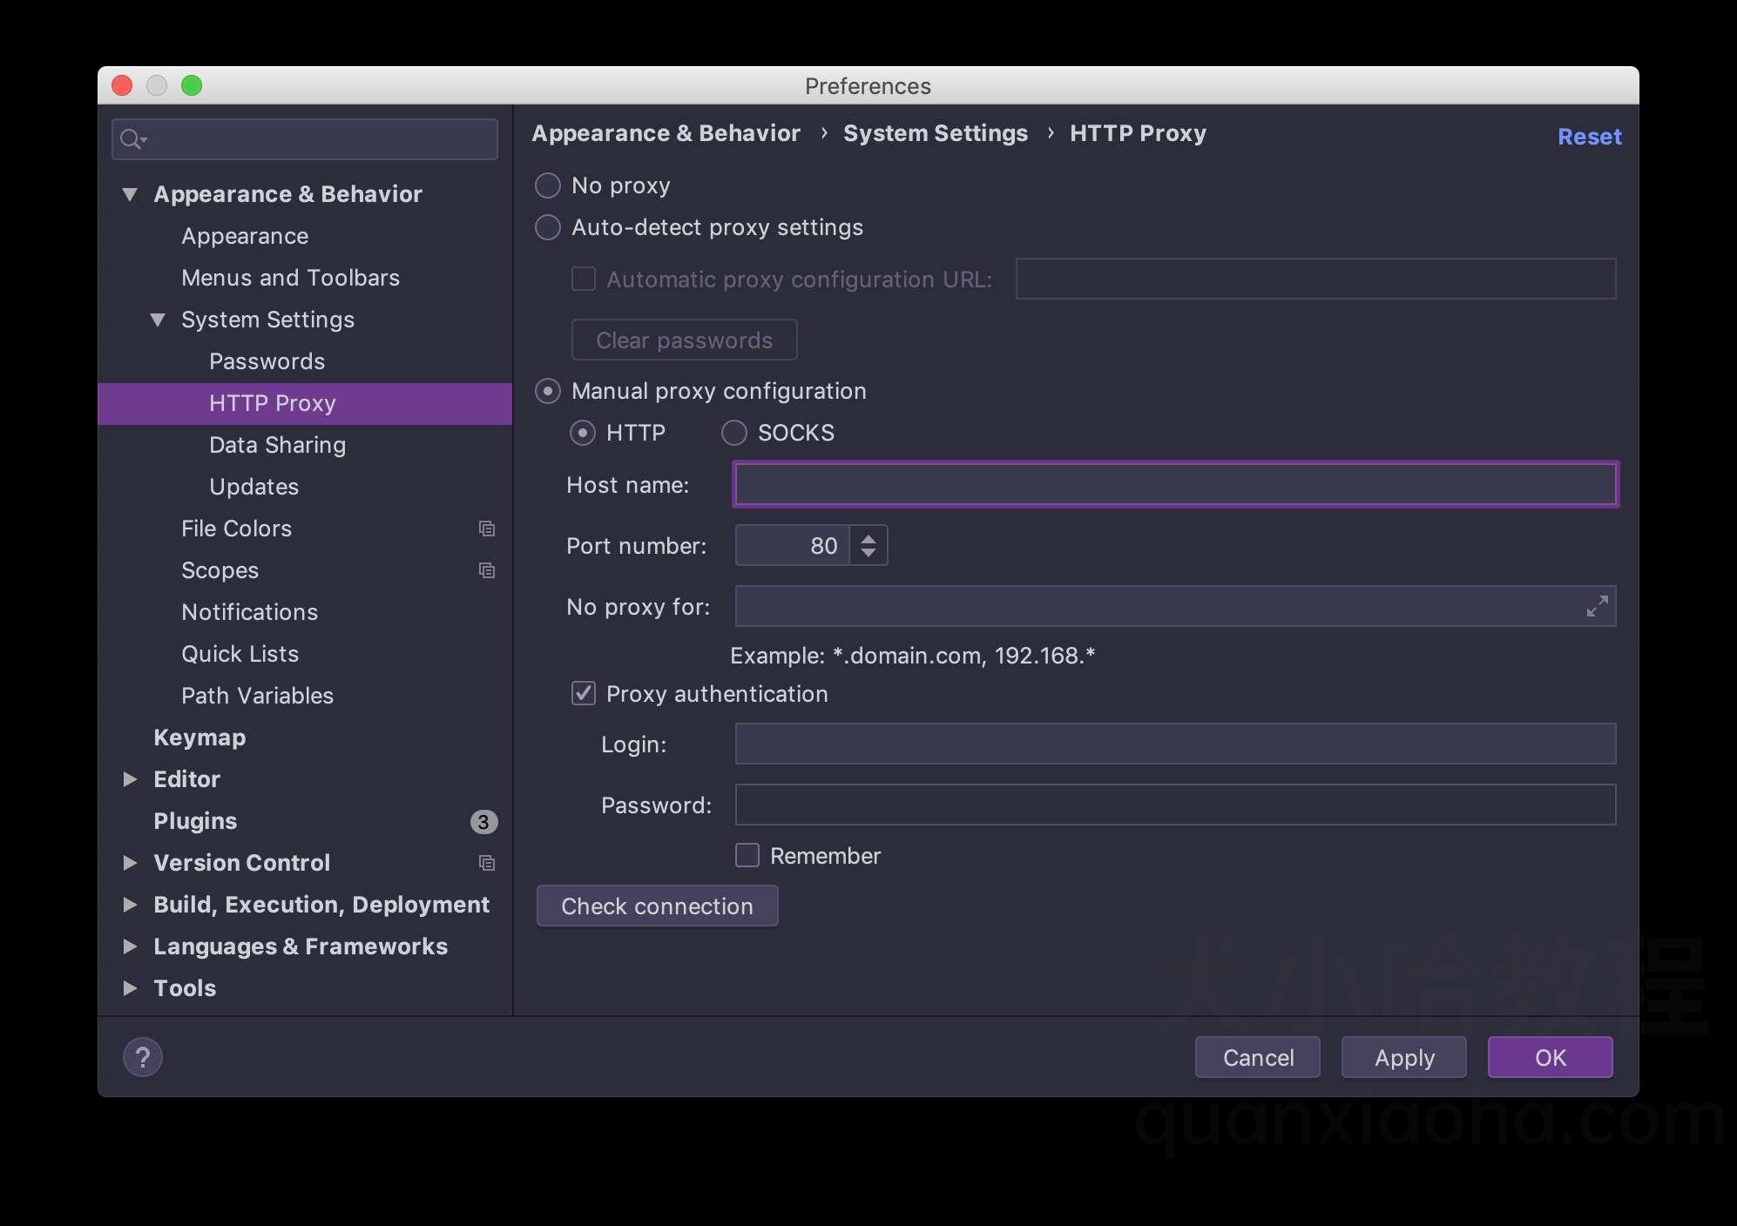Expand the Editor section in sidebar

pos(129,778)
